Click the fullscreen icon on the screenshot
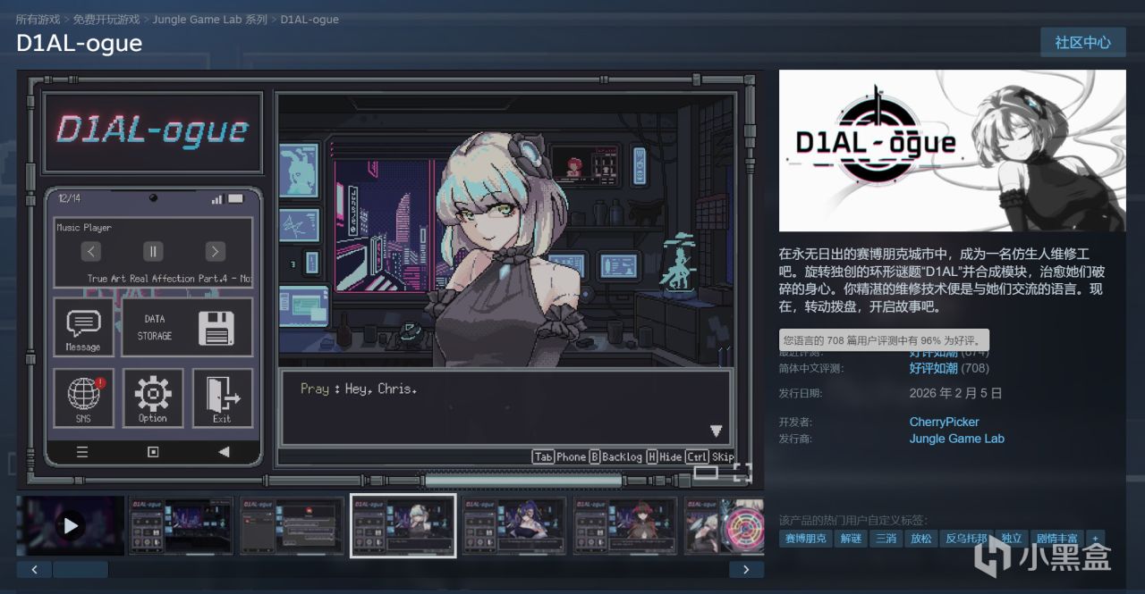This screenshot has height=594, width=1145. pyautogui.click(x=742, y=472)
